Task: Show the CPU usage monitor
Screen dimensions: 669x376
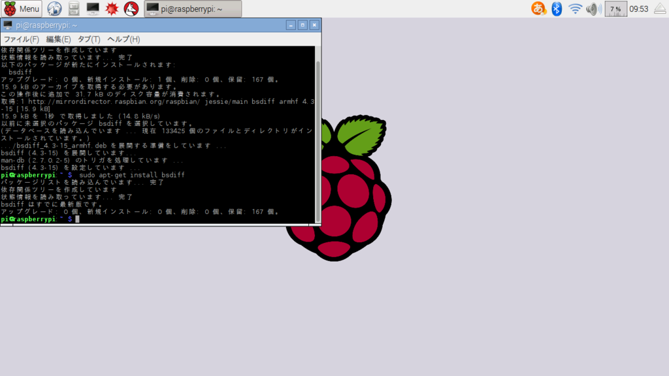Action: (615, 8)
